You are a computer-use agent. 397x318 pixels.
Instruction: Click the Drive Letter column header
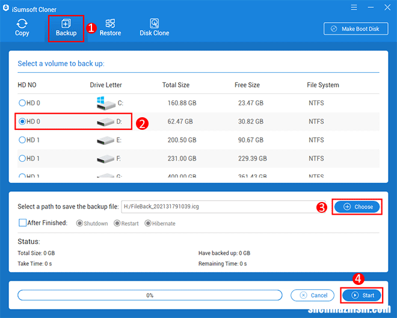(x=106, y=85)
